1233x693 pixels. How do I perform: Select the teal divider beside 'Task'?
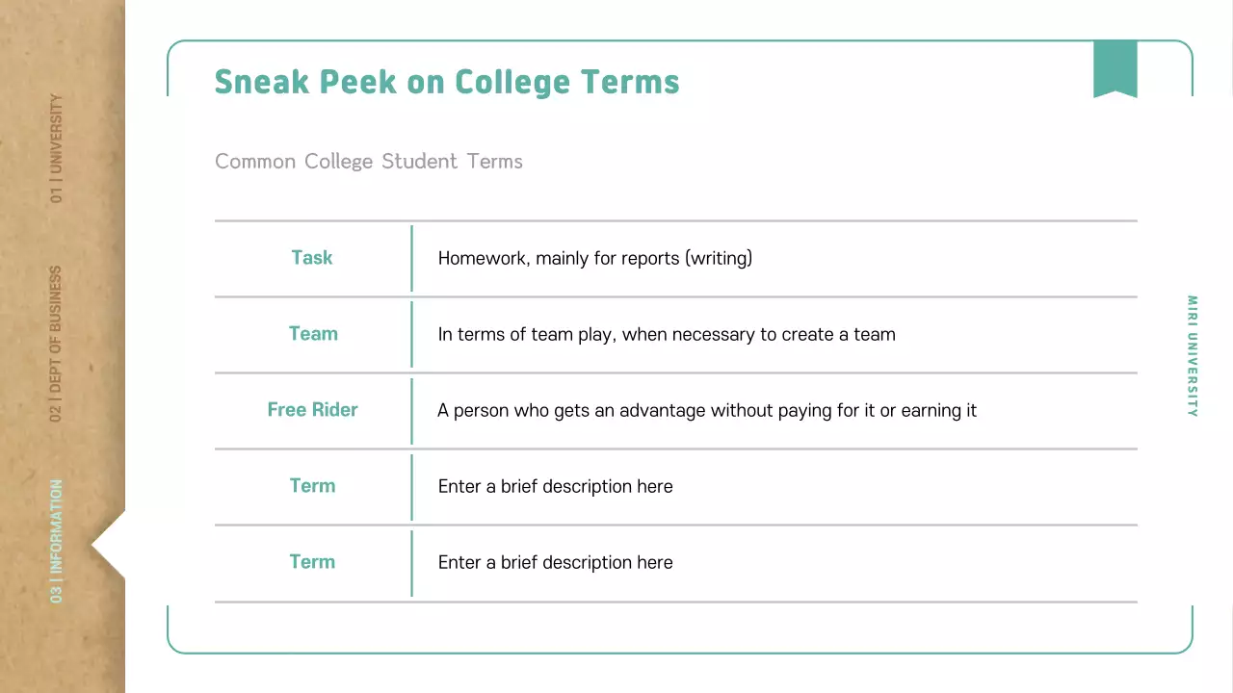(x=412, y=258)
